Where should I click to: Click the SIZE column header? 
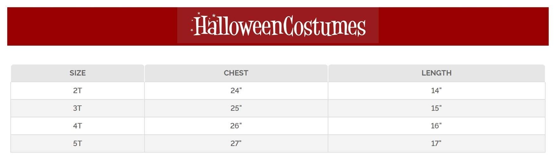78,73
